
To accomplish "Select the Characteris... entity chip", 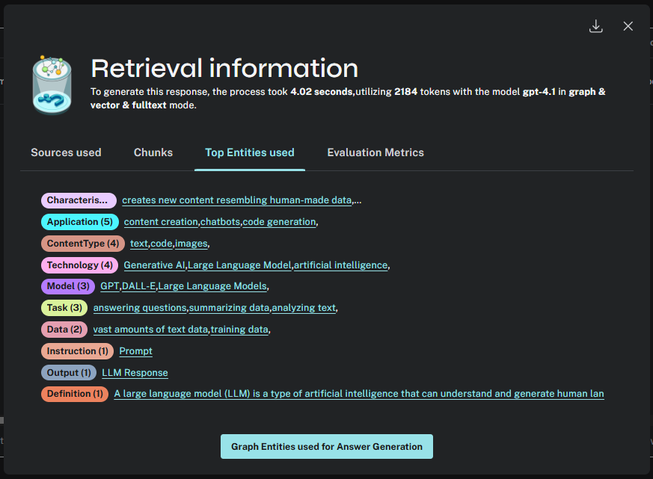I will [x=79, y=200].
